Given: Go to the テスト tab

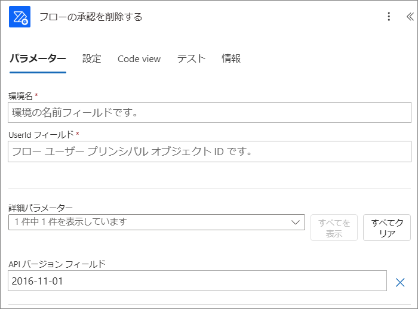Looking at the screenshot, I should pos(192,58).
